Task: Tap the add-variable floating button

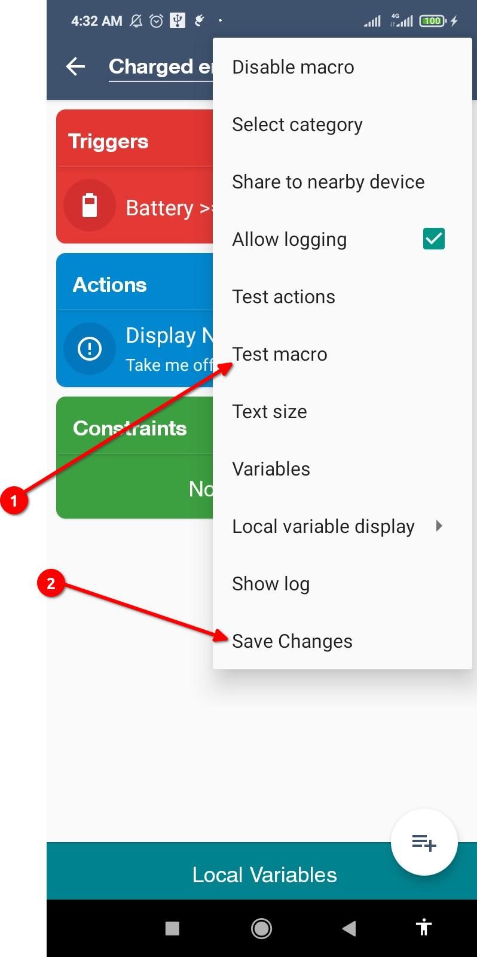Action: [424, 842]
